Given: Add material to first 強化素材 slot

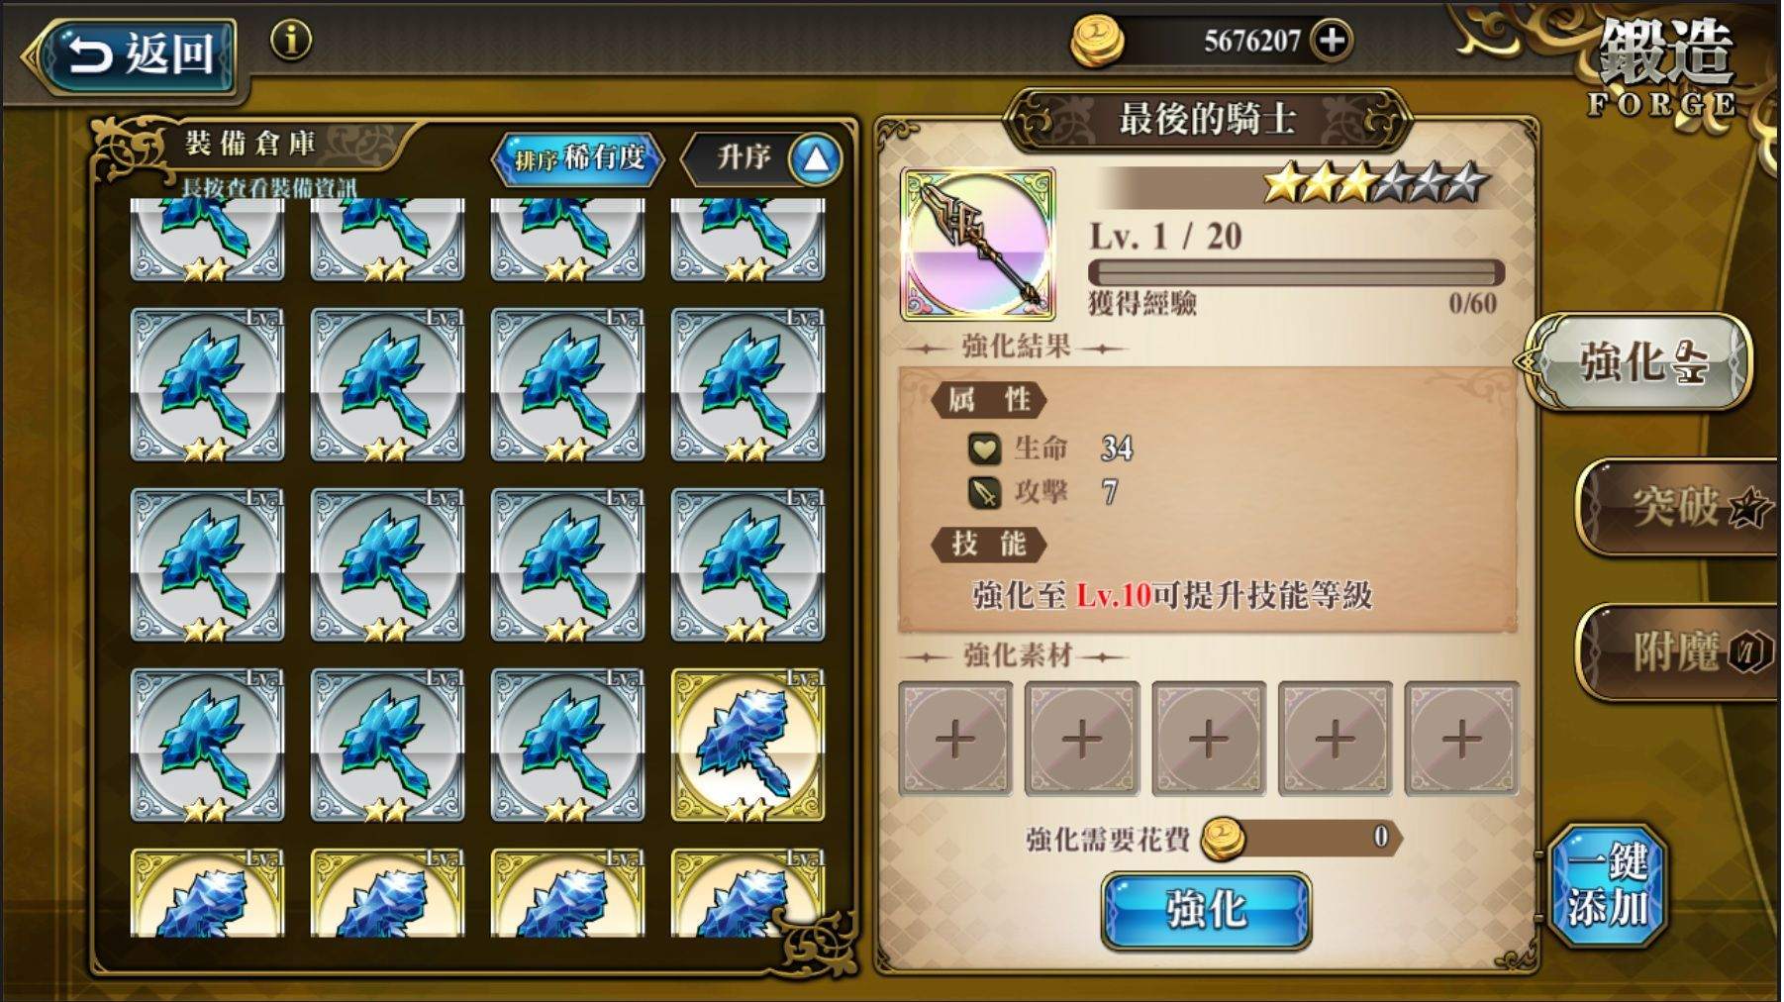Looking at the screenshot, I should tap(955, 739).
